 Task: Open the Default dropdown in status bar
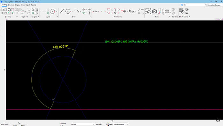[x=83, y=124]
